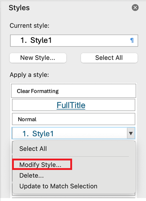Viewport: 146px width, 201px height.
Task: Select the Current style box showing Style1
Action: point(74,41)
